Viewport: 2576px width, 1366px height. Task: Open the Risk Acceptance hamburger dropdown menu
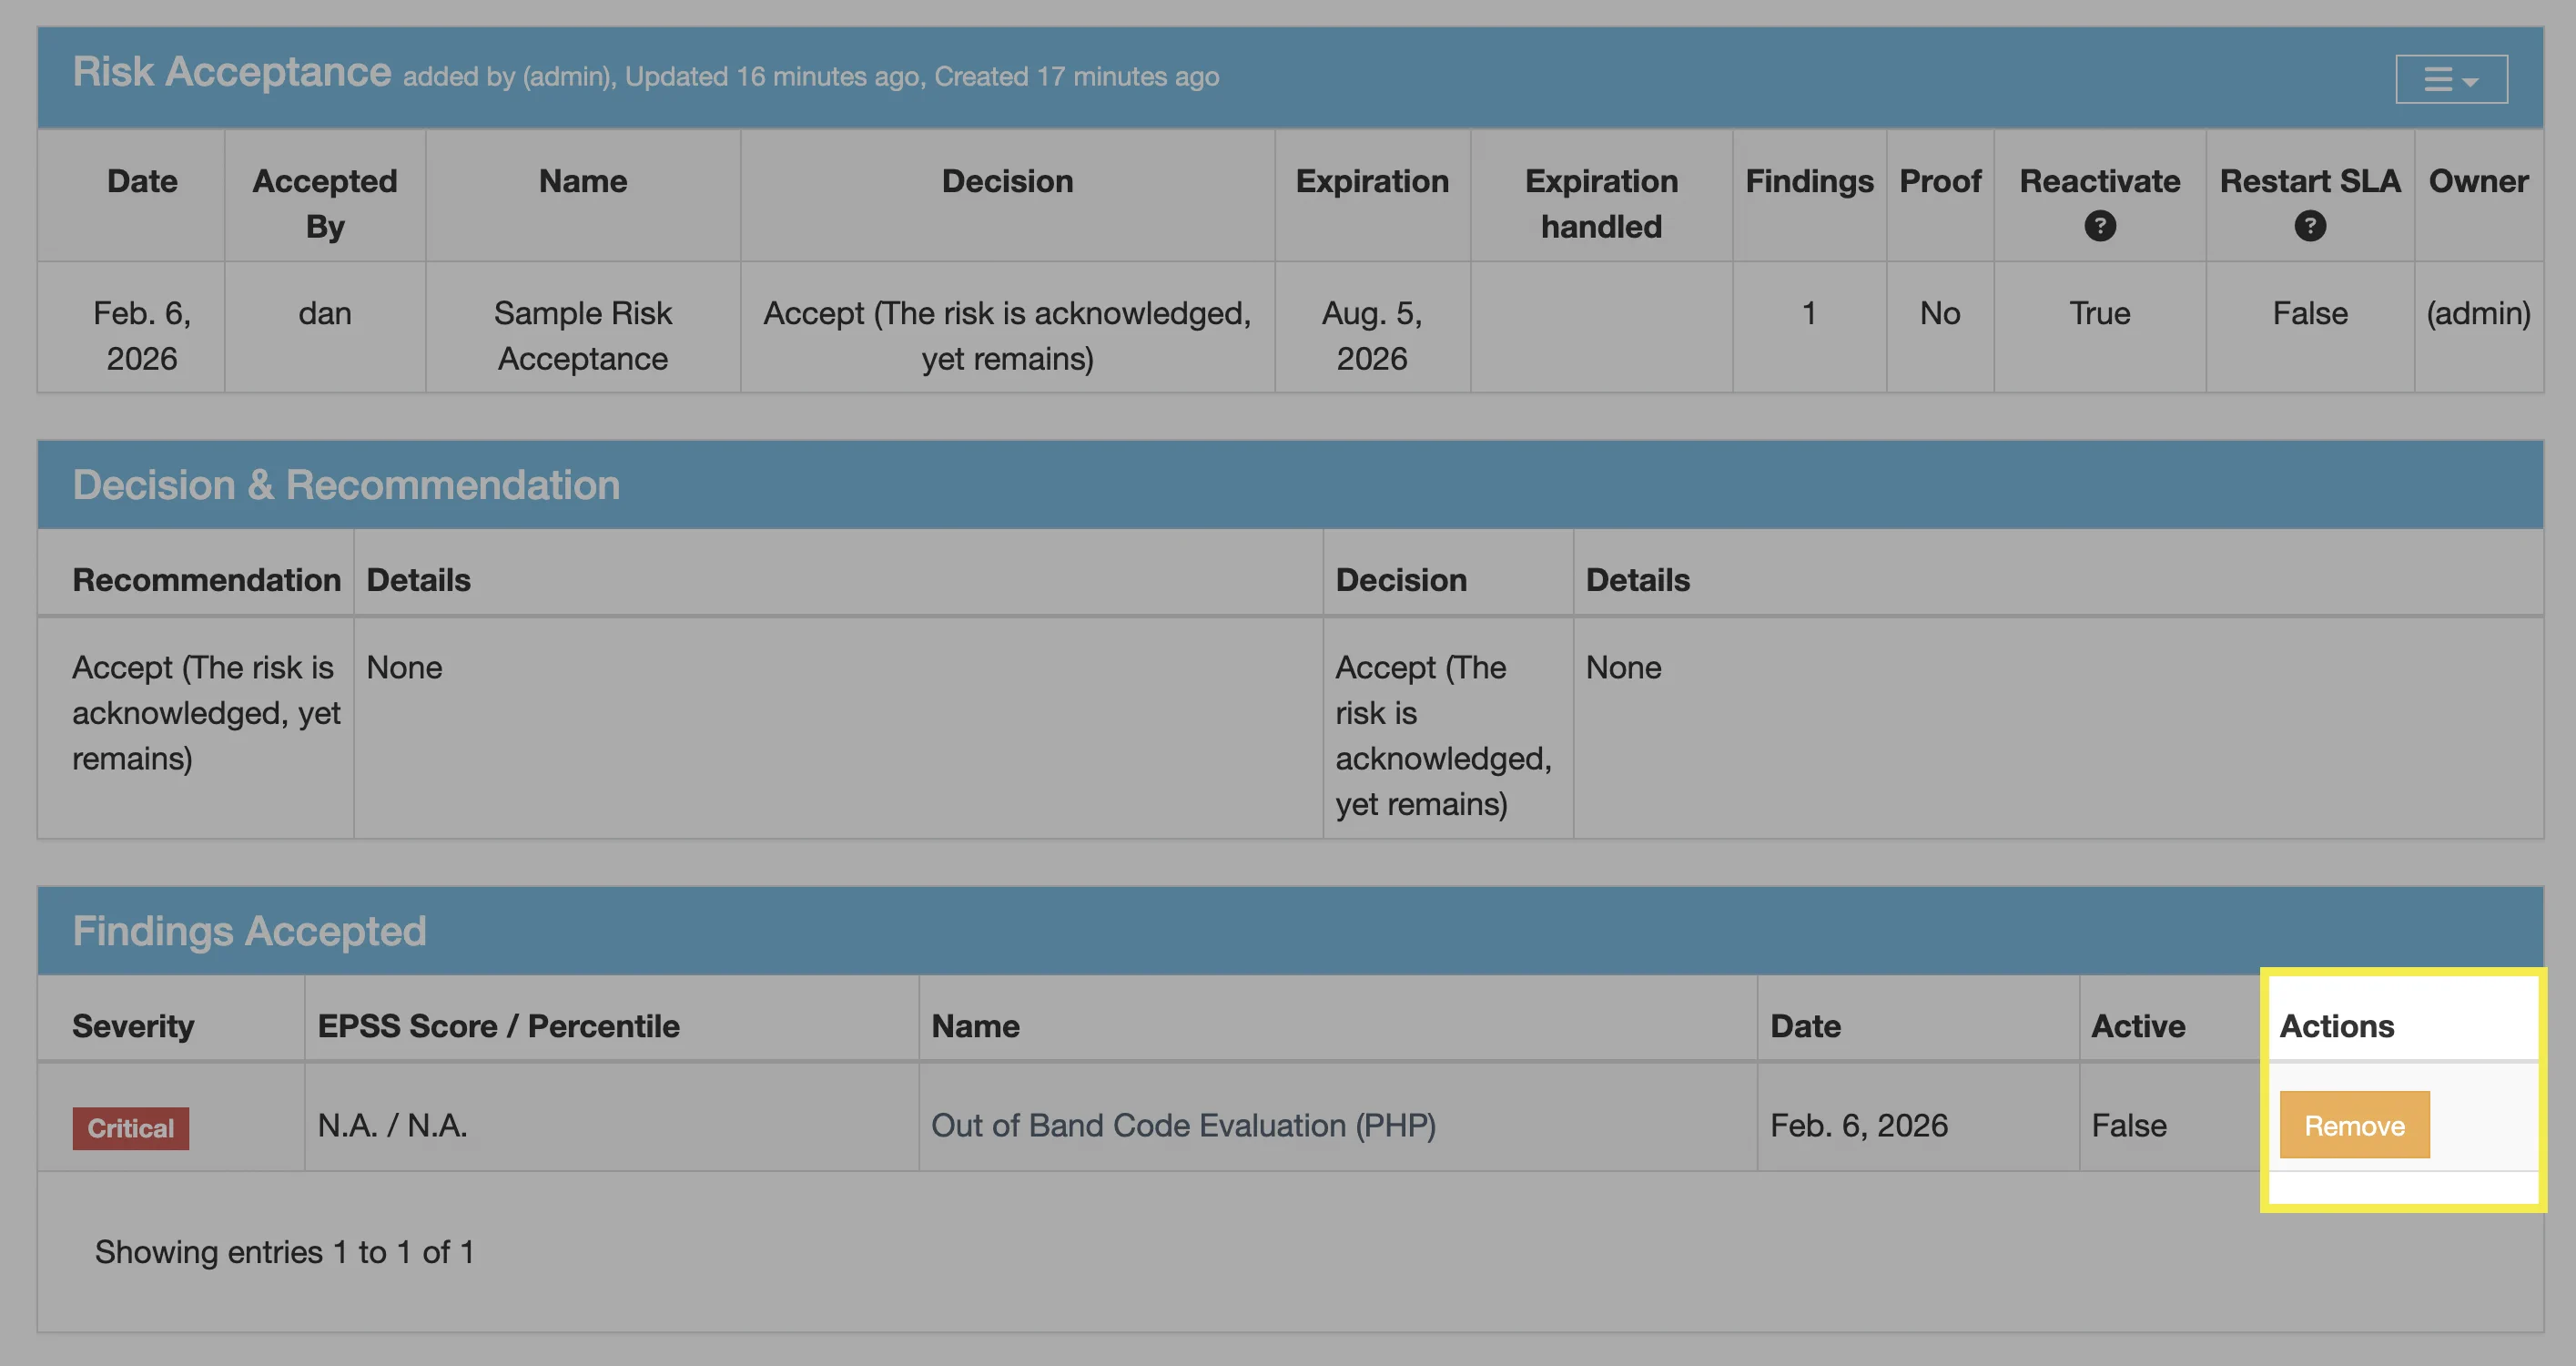click(x=2450, y=79)
